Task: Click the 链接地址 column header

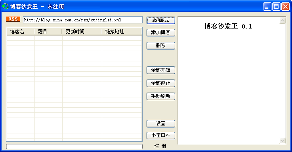Action: (x=121, y=32)
